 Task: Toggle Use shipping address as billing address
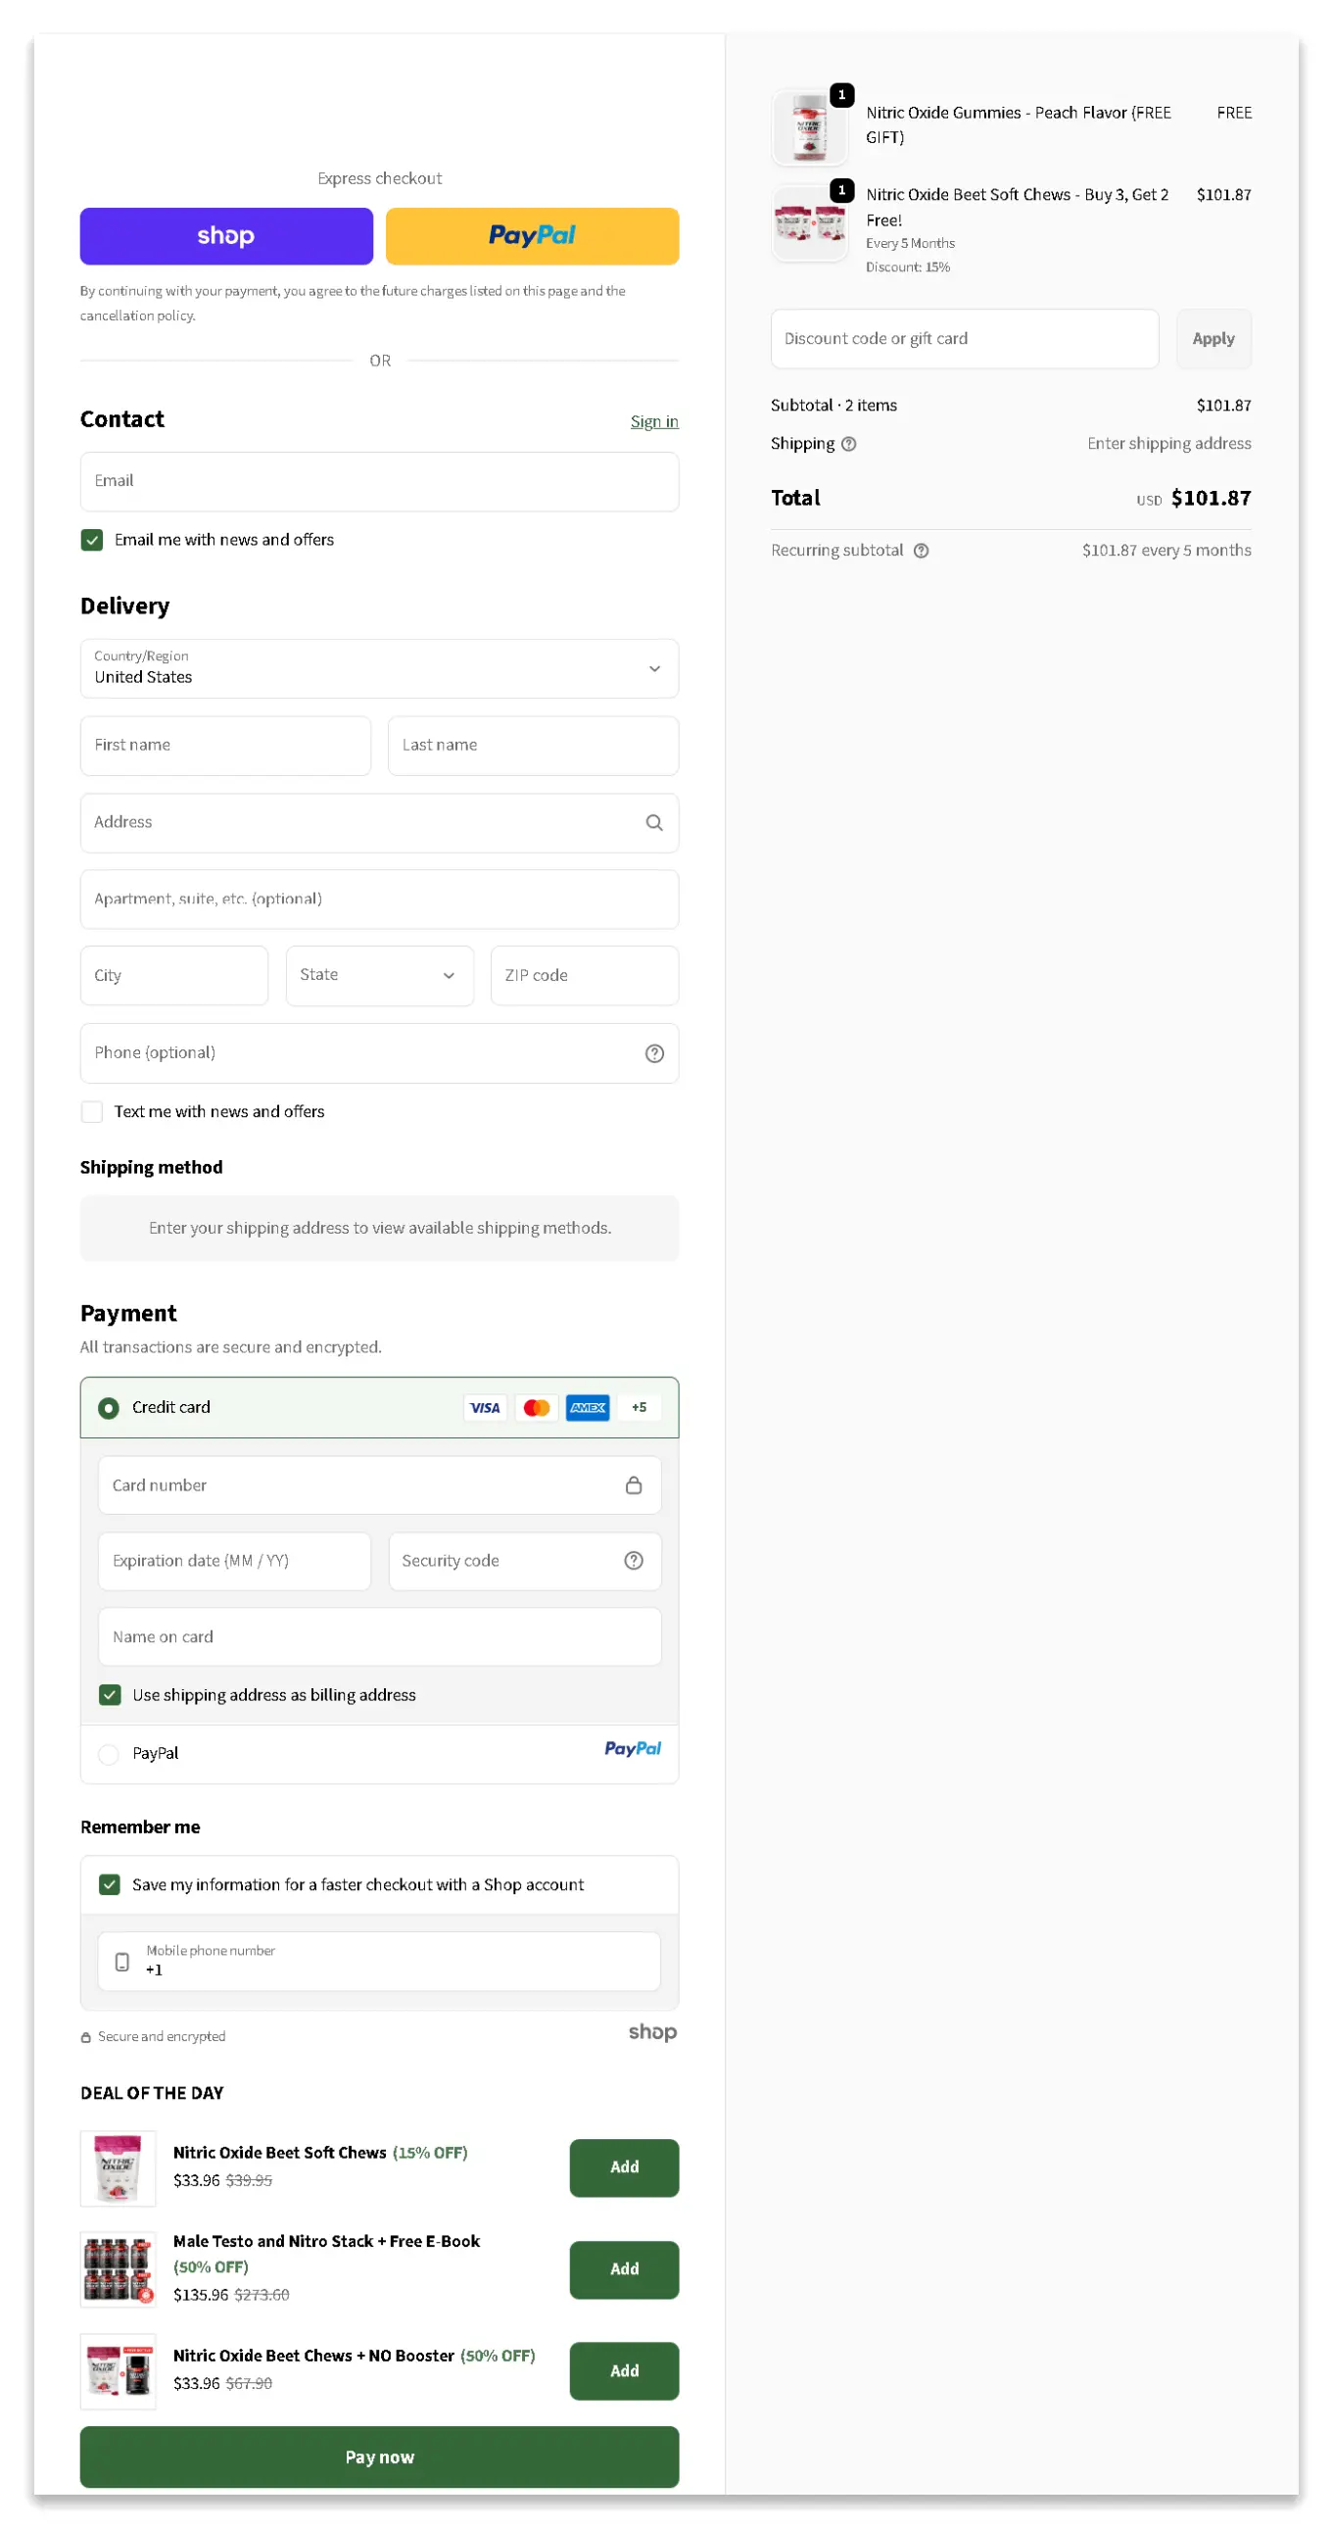(x=110, y=1694)
